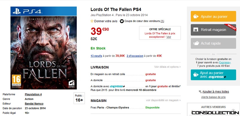
Task: Click Ajouter au panier orange button
Action: pyautogui.click(x=213, y=16)
